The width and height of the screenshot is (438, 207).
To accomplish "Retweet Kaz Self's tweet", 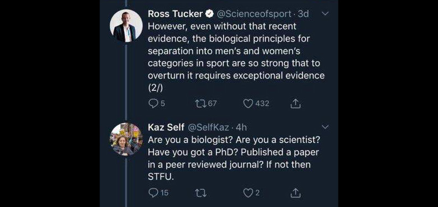I will [200, 193].
